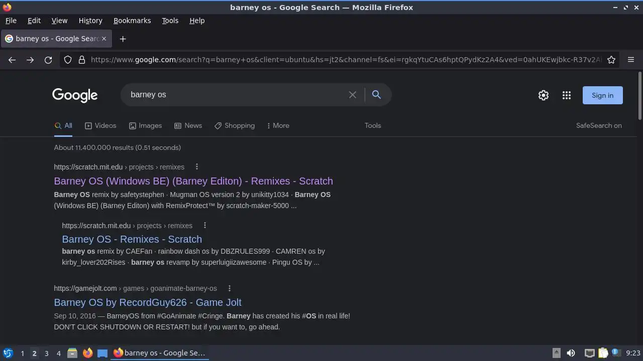Click the site security padlock icon

coord(82,60)
